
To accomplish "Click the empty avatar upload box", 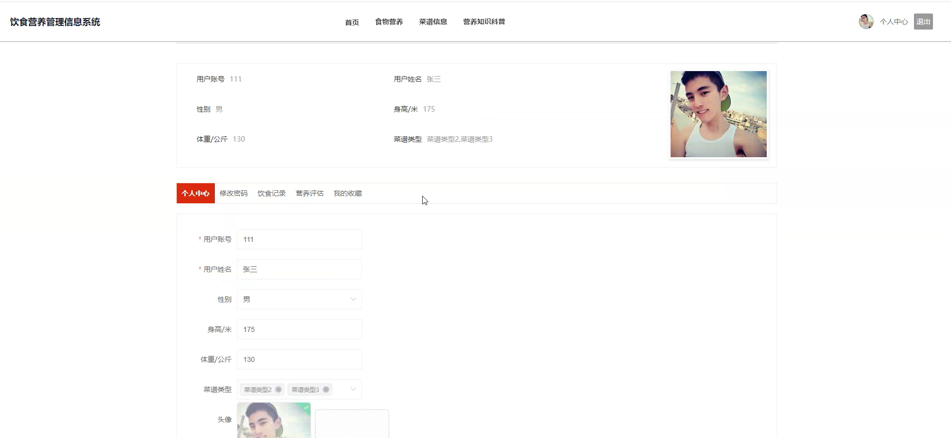I will coord(352,424).
